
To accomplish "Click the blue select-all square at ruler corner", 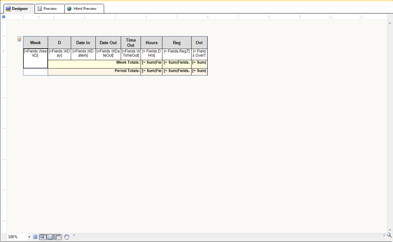I will [x=4, y=17].
